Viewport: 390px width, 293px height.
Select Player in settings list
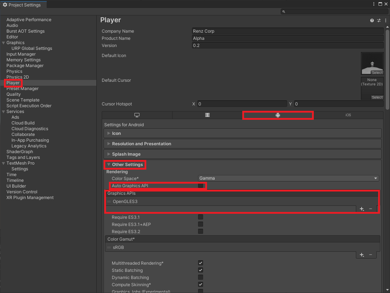[x=13, y=83]
